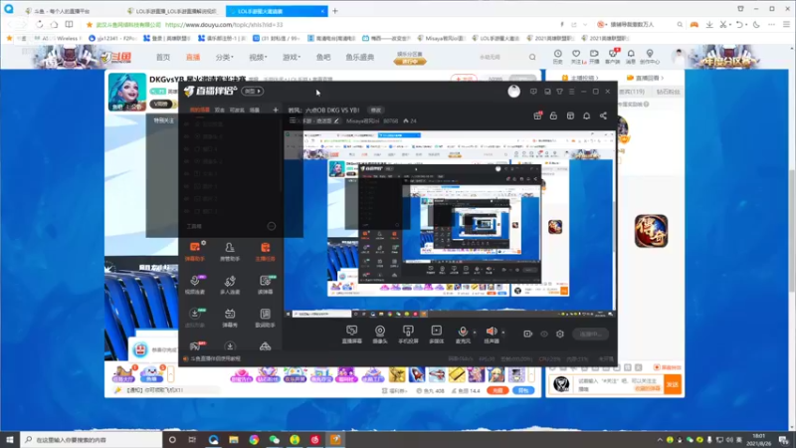Open 鱼乐盛典 in Douyu navigation
Image resolution: width=796 pixels, height=448 pixels.
click(x=360, y=57)
